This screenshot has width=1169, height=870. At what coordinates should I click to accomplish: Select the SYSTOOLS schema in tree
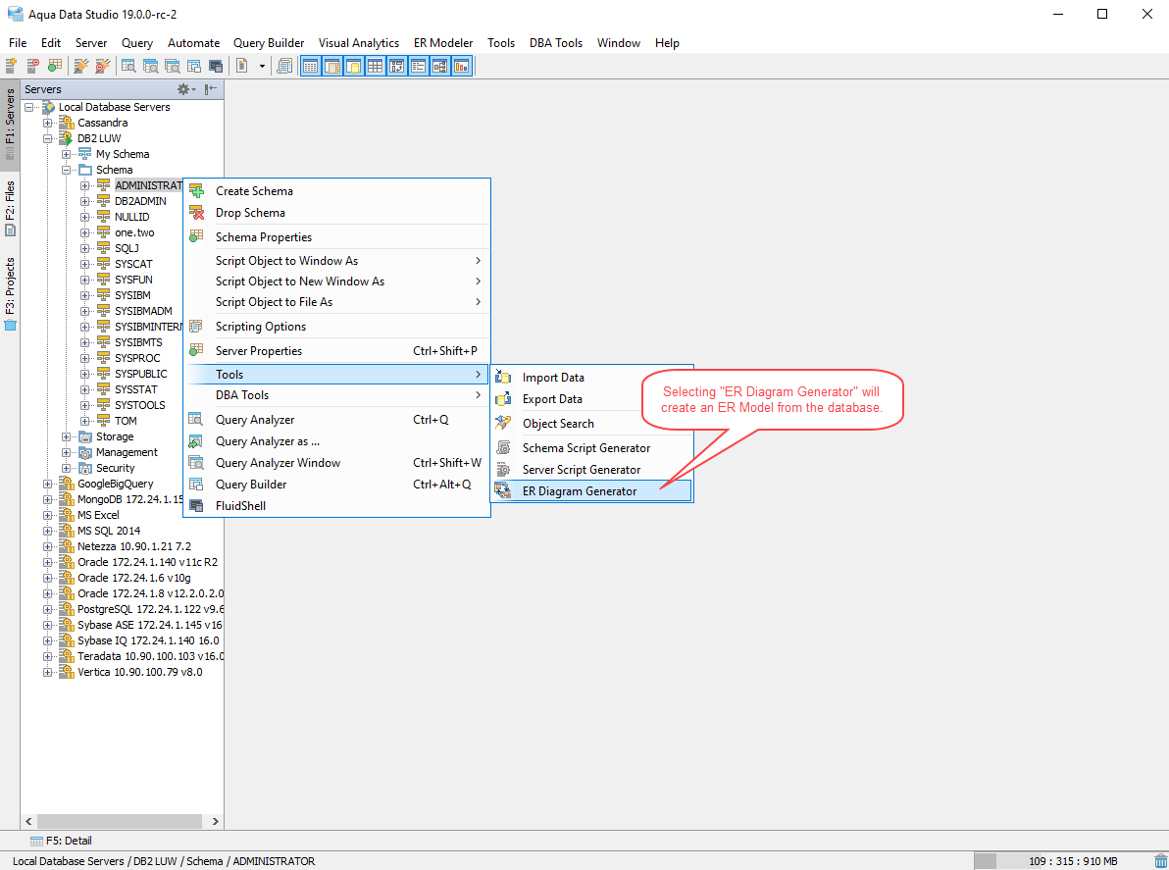[x=140, y=405]
